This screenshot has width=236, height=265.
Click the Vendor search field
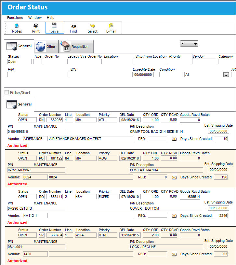(204, 62)
